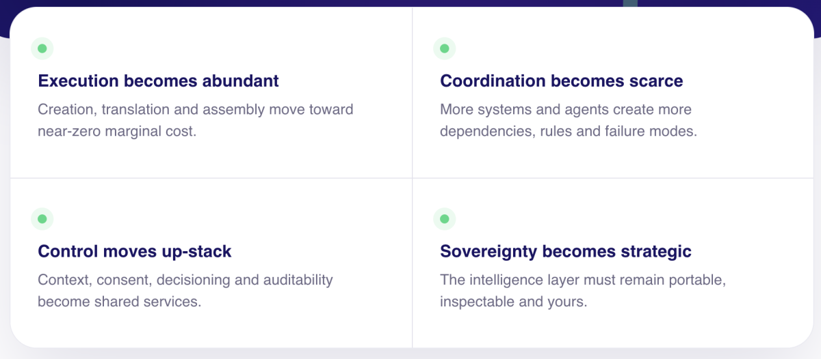The image size is (821, 359).
Task: Click green dot above Execution becomes abundant
Action: tap(42, 48)
